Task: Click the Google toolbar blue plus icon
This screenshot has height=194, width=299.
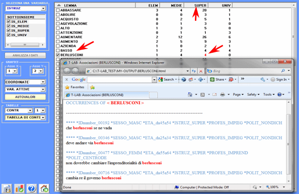Action: [x=200, y=79]
